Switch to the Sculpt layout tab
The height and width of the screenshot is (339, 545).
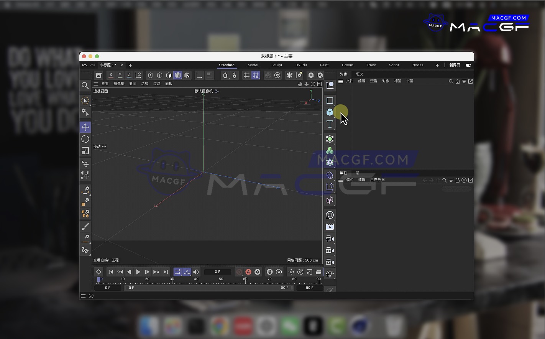tap(277, 65)
